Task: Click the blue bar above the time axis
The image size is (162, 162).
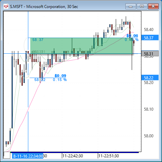Action: [x=75, y=152]
